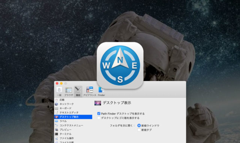Image resolution: width=240 pixels, height=143 pixels.
Task: Uncheck Path Finder デスクトップを表示する
Action: 99,114
